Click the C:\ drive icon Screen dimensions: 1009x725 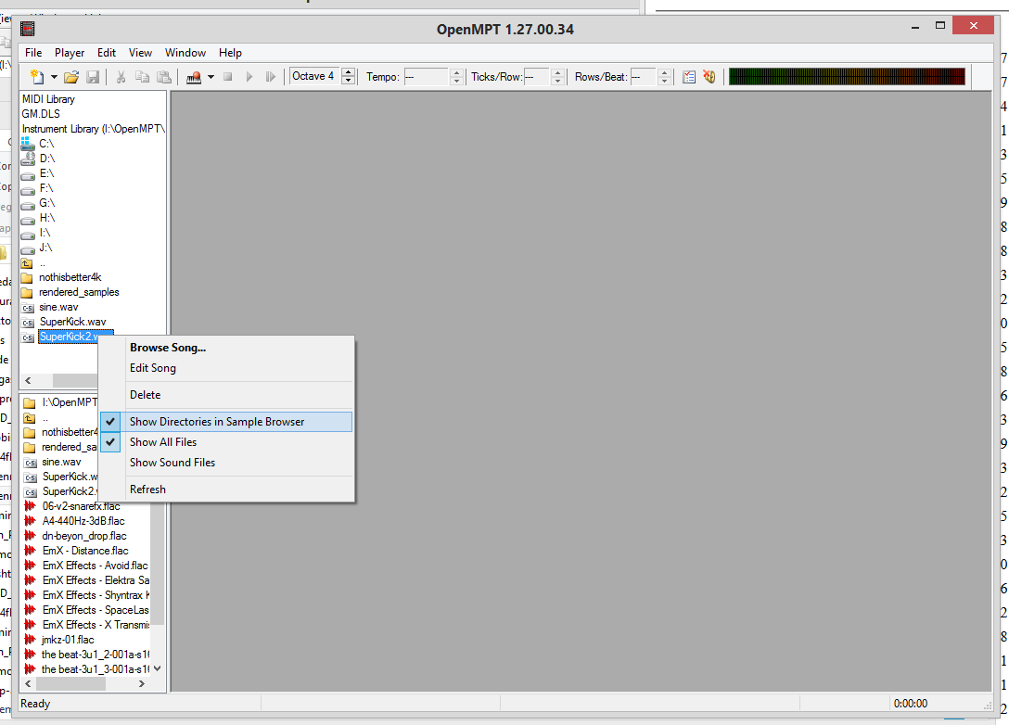[x=28, y=144]
